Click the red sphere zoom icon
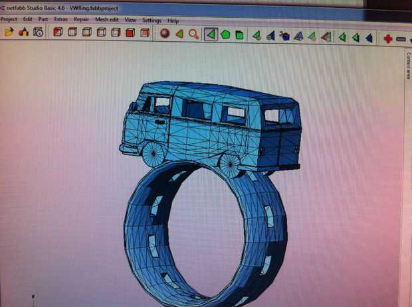Image resolution: width=412 pixels, height=307 pixels. [x=165, y=34]
